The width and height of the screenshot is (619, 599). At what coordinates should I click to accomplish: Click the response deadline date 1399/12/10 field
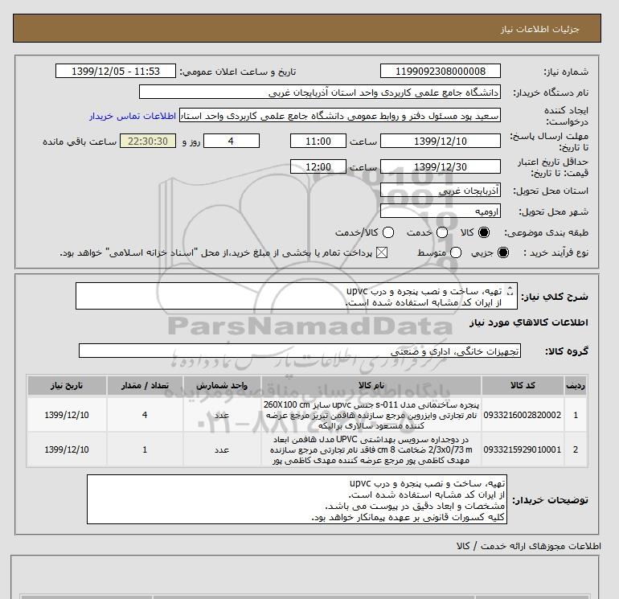(441, 141)
